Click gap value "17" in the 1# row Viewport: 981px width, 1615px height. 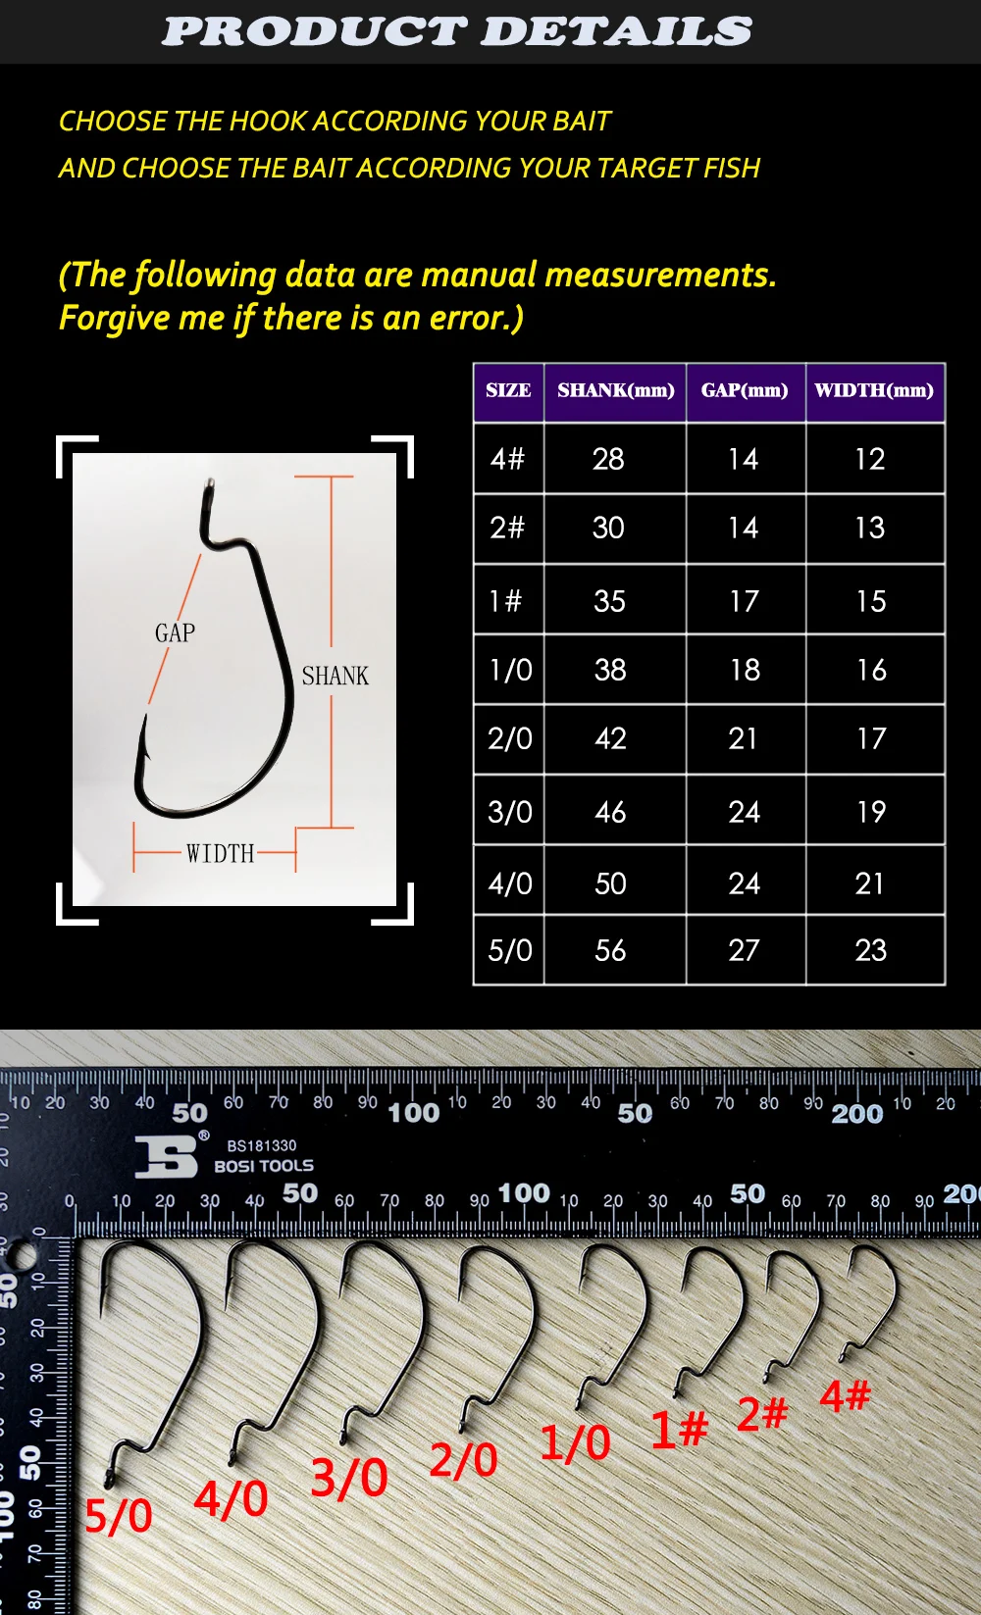(745, 601)
